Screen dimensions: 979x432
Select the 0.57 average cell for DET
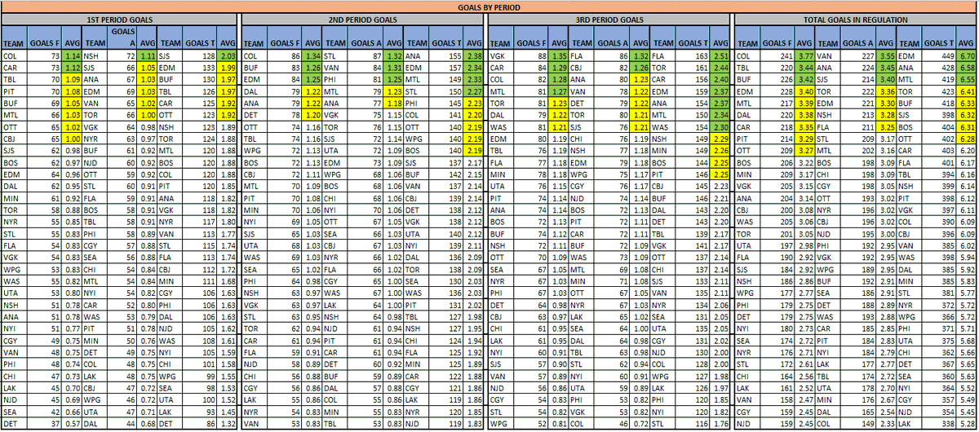tap(73, 424)
